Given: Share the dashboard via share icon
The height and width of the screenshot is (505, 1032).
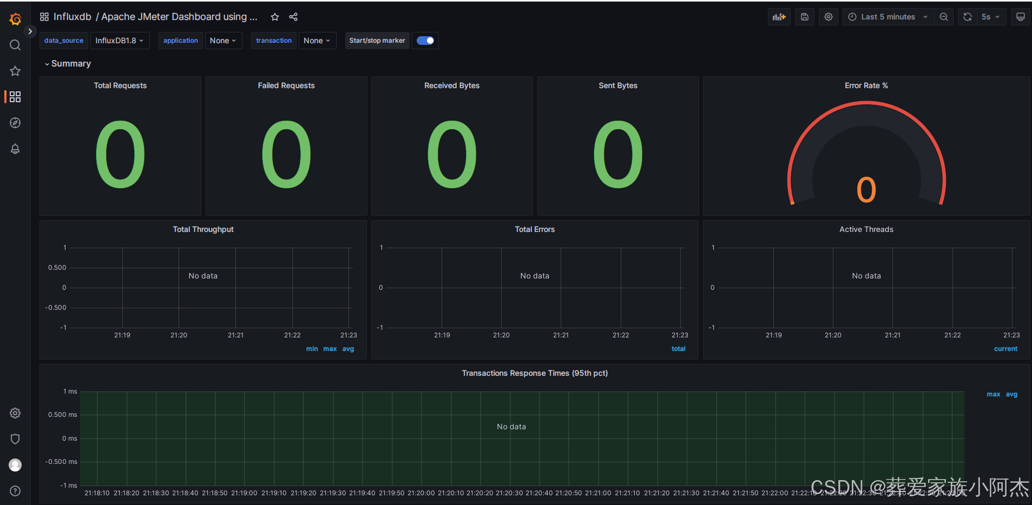Looking at the screenshot, I should 293,17.
